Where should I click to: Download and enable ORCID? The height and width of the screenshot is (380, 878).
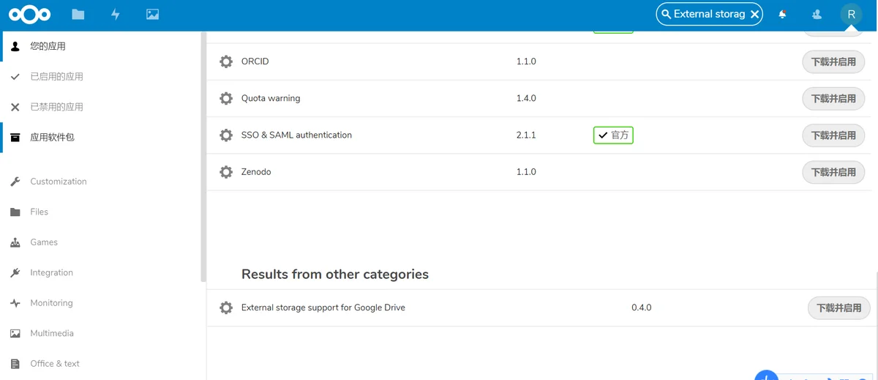833,62
